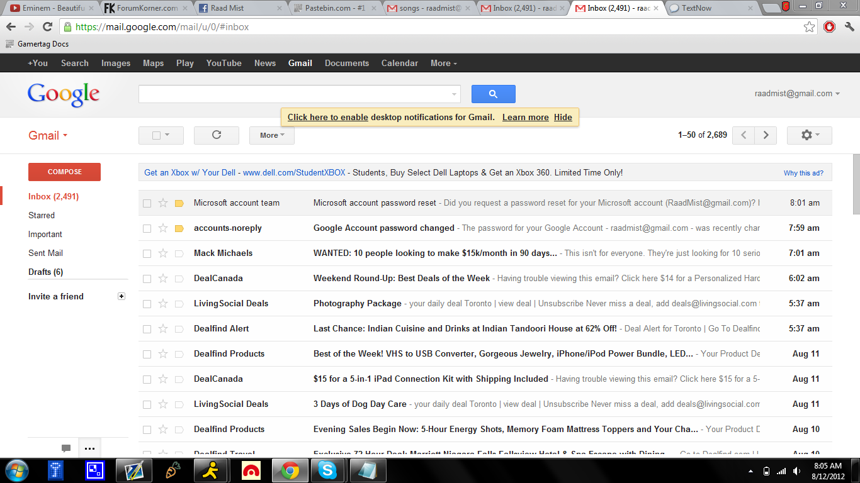Select the Weekend Round-Up email checkbox

(x=147, y=279)
